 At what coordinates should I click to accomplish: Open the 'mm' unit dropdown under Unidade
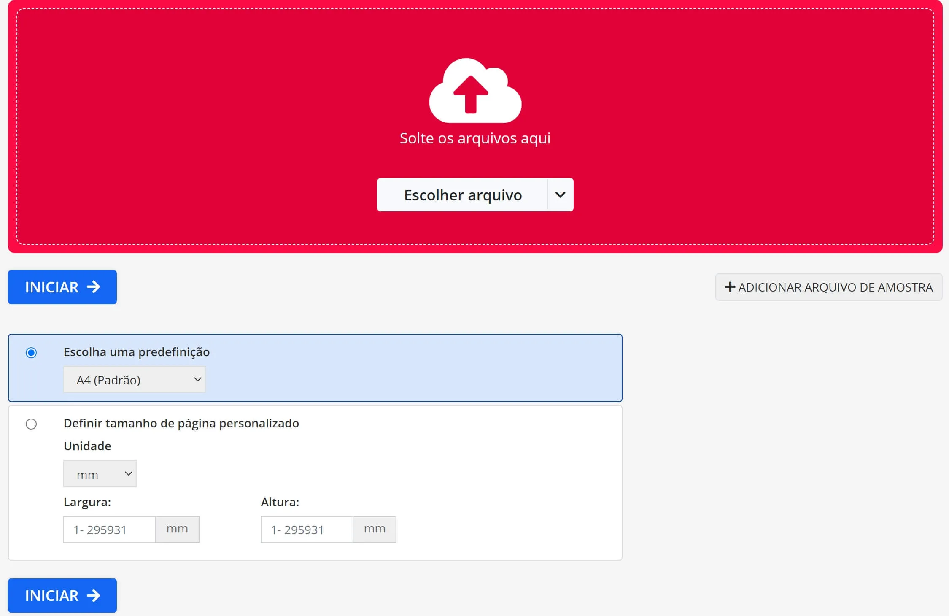[100, 473]
